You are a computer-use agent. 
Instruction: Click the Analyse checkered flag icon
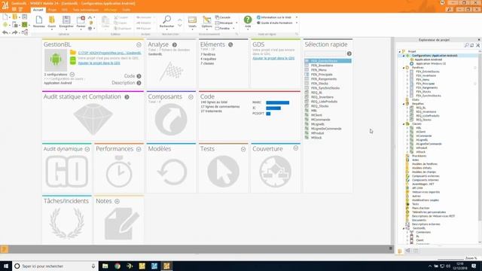coord(171,72)
